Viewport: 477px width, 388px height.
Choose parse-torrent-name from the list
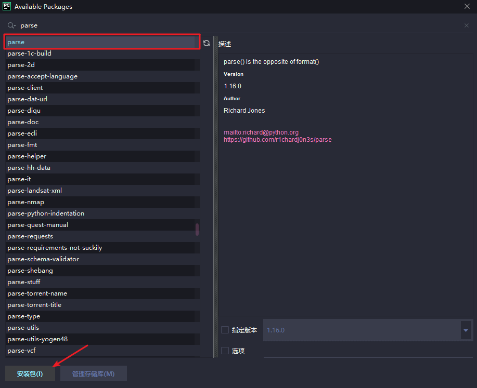(x=37, y=293)
